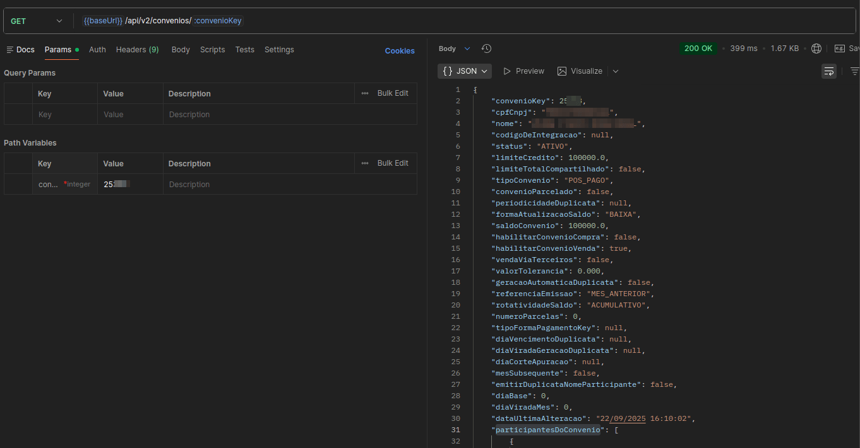
Task: Click the path variable Description field
Action: pyautogui.click(x=290, y=185)
